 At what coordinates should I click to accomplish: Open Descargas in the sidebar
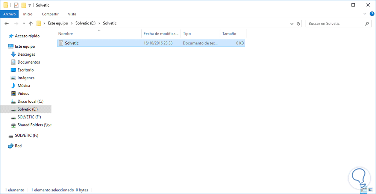(x=26, y=54)
